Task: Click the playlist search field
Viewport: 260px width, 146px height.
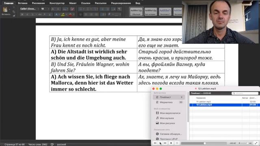Action: 245,93
